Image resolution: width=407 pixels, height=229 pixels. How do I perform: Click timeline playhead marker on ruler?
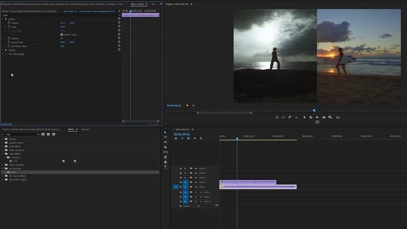[237, 139]
